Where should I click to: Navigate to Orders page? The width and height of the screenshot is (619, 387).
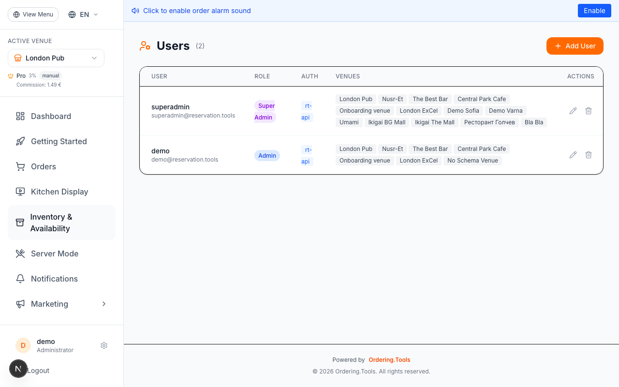coord(44,166)
